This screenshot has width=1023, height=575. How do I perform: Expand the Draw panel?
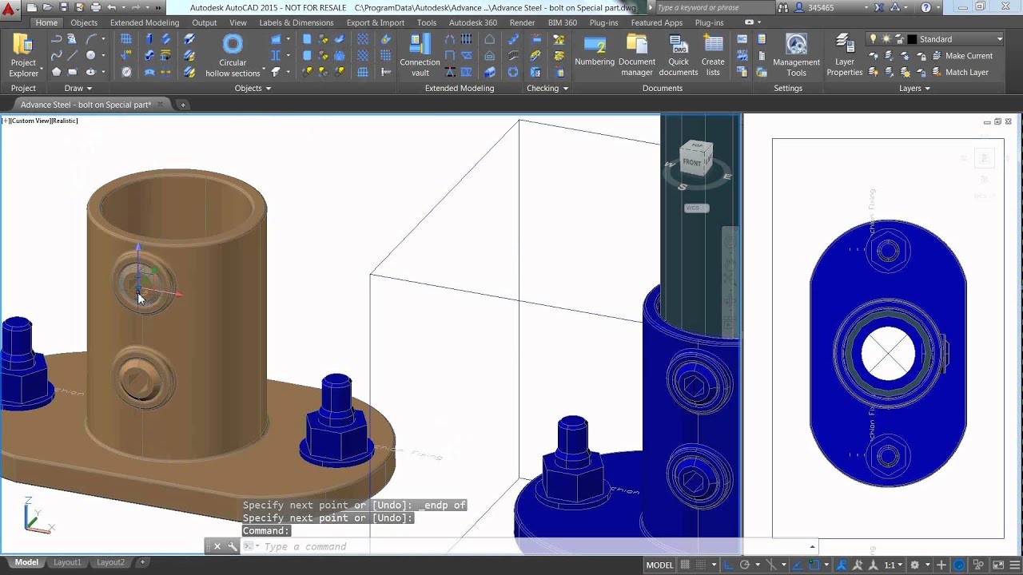click(x=78, y=88)
